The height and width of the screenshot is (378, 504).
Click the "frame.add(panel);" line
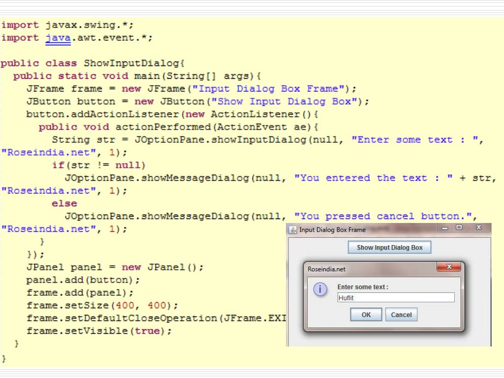pyautogui.click(x=80, y=293)
